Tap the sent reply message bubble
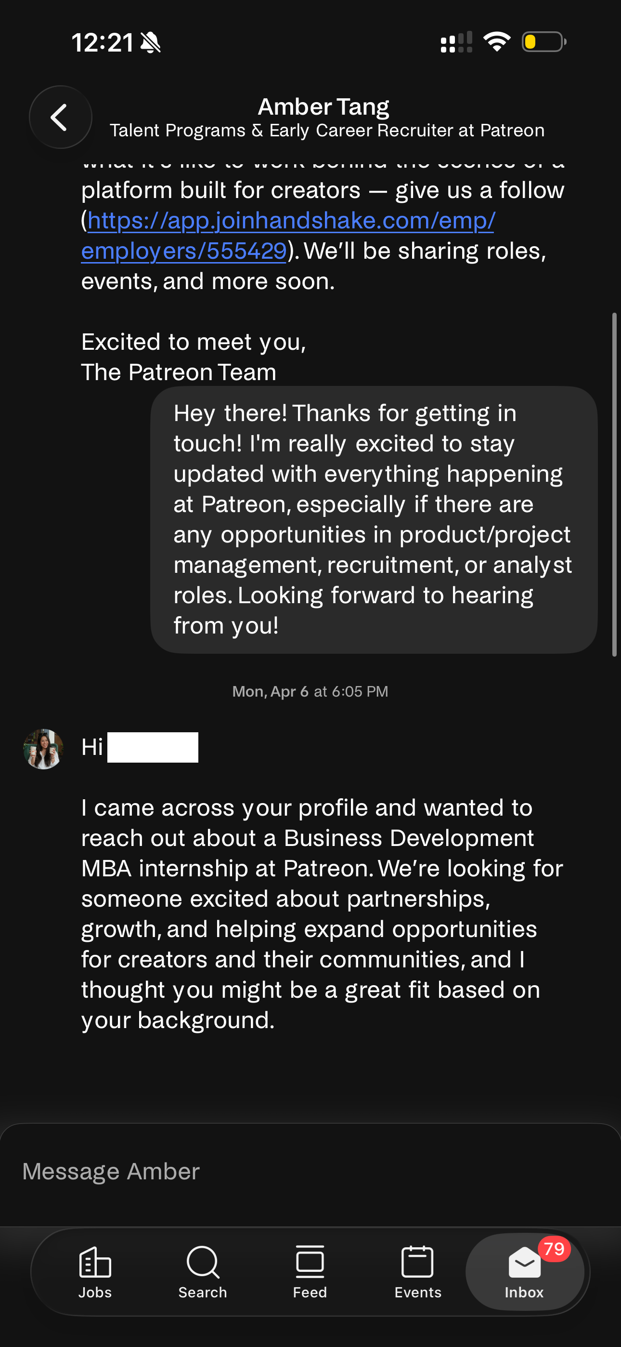The height and width of the screenshot is (1347, 621). click(373, 519)
